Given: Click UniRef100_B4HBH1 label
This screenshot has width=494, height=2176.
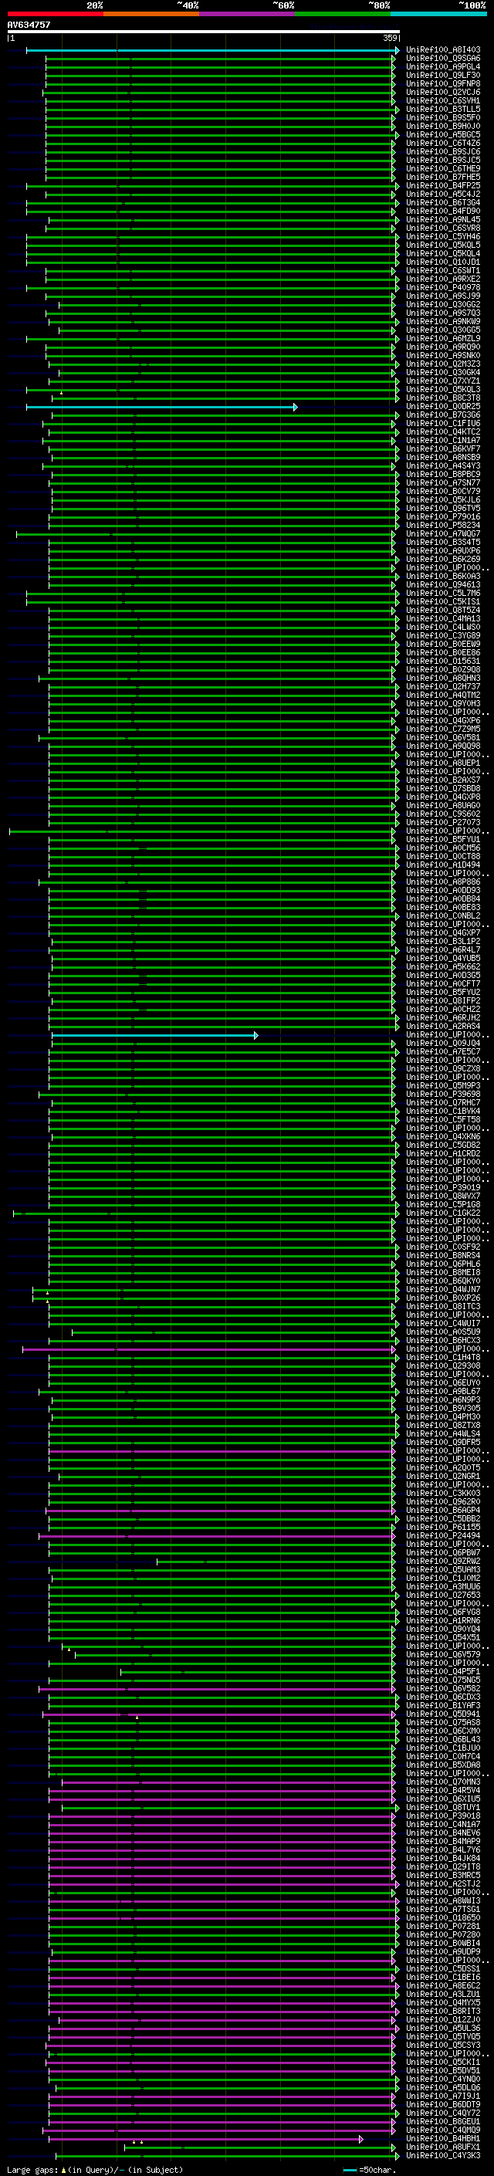Looking at the screenshot, I should click(443, 2139).
